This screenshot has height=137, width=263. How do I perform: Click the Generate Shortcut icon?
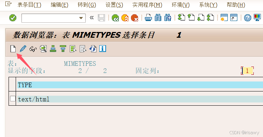[234, 17]
